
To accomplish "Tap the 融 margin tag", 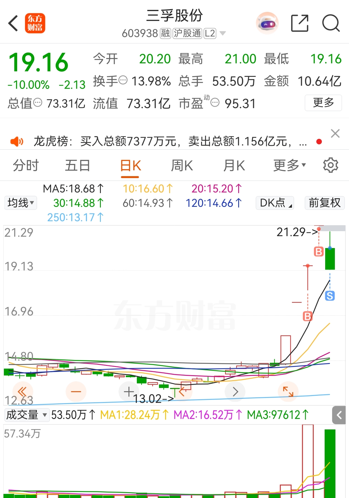I will (165, 33).
